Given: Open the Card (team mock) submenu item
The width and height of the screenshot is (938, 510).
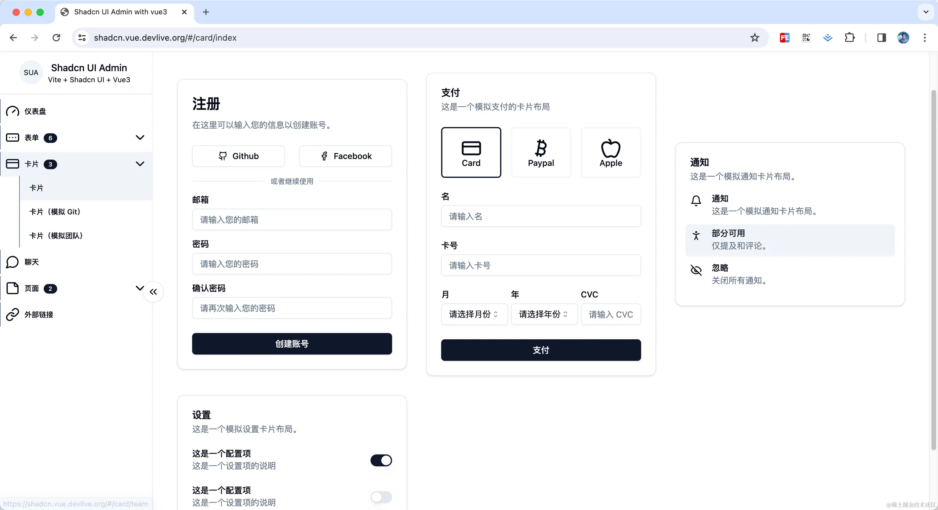Looking at the screenshot, I should coord(56,236).
